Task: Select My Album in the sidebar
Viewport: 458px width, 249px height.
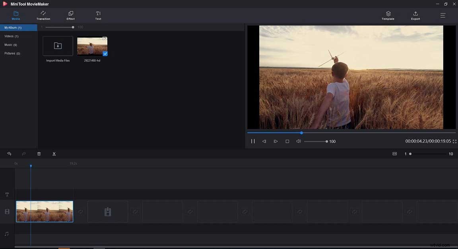Action: [x=13, y=27]
